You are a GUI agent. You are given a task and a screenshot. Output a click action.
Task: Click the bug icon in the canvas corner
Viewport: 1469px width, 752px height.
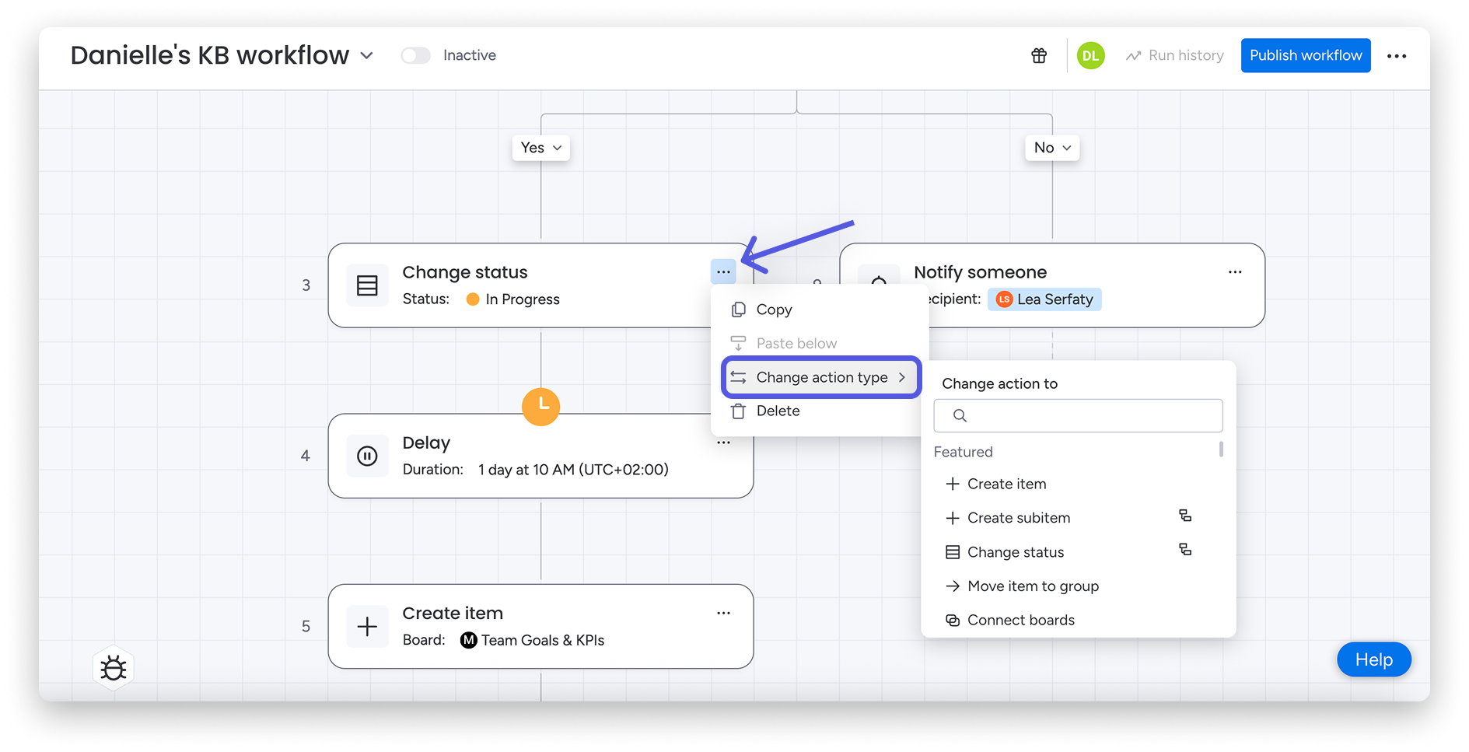[x=114, y=668]
